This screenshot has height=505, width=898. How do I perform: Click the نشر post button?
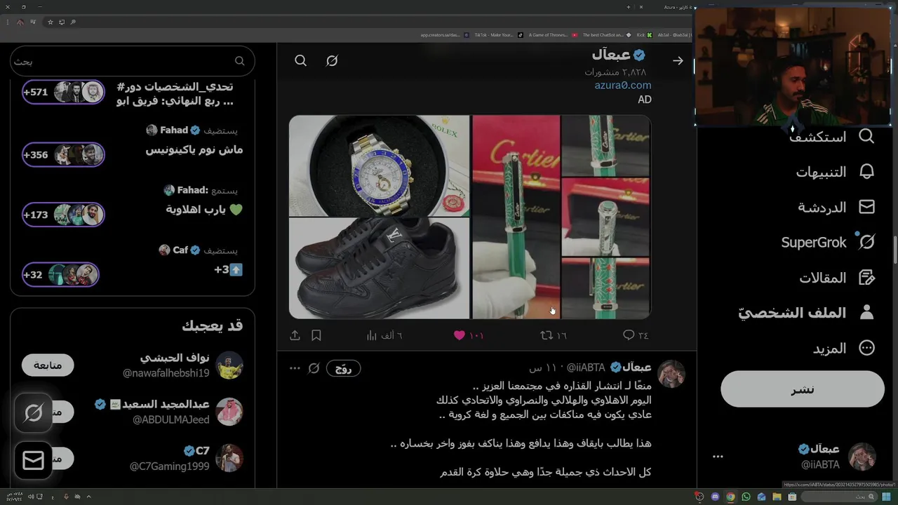click(803, 389)
